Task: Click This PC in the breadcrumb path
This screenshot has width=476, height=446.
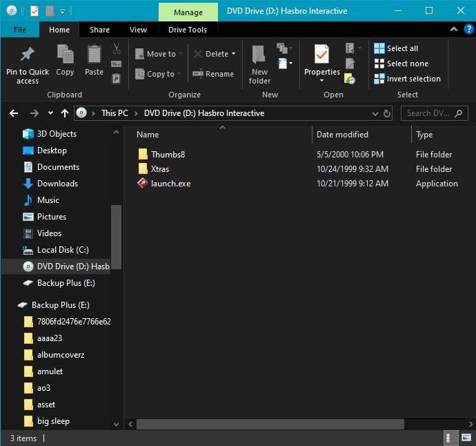Action: pos(115,113)
